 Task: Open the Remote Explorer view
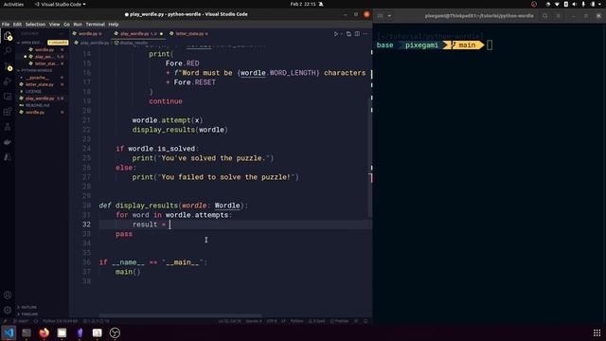[x=8, y=97]
